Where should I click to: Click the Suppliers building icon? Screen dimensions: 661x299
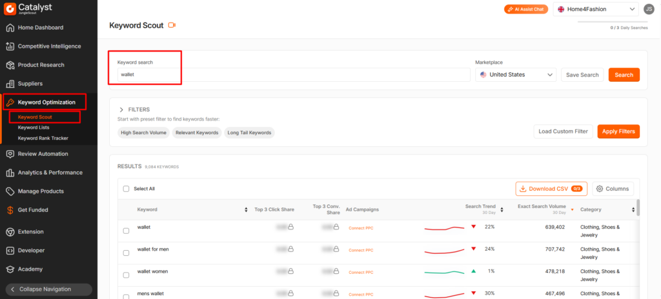(10, 83)
